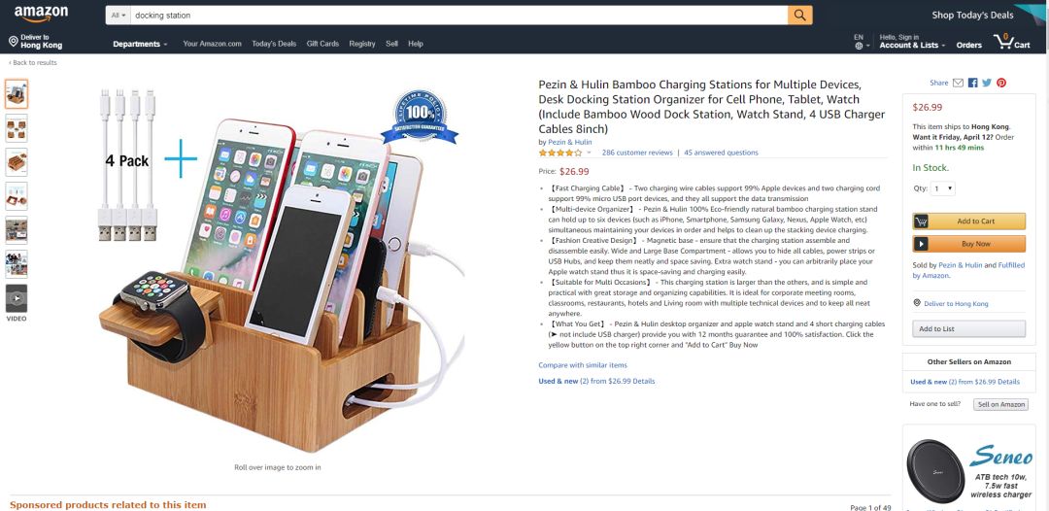
Task: Click the orange search magnifier button
Action: [799, 15]
